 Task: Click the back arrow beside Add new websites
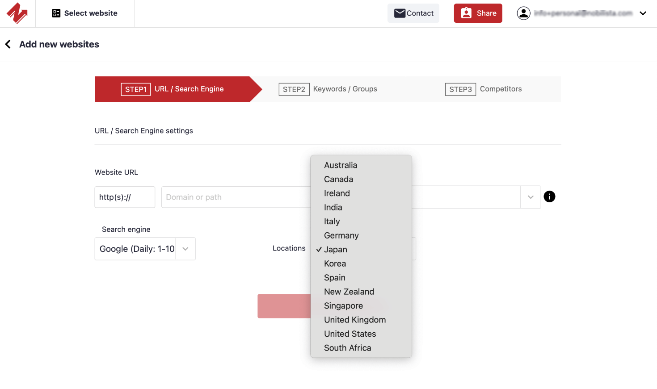tap(8, 44)
